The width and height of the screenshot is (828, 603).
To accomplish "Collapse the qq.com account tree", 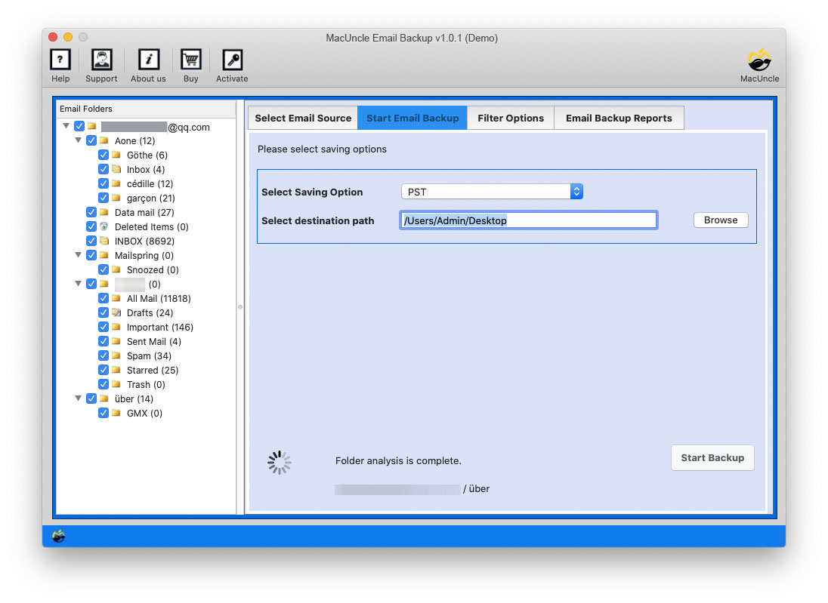I will coord(66,126).
